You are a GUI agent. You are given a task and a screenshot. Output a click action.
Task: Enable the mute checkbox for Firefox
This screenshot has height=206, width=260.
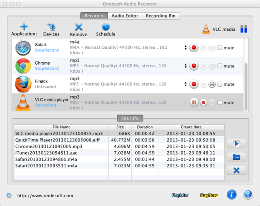[220, 84]
